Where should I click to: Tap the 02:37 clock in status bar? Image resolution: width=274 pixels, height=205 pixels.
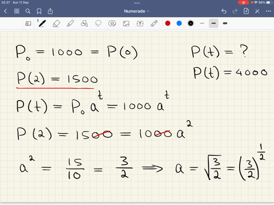coord(6,2)
